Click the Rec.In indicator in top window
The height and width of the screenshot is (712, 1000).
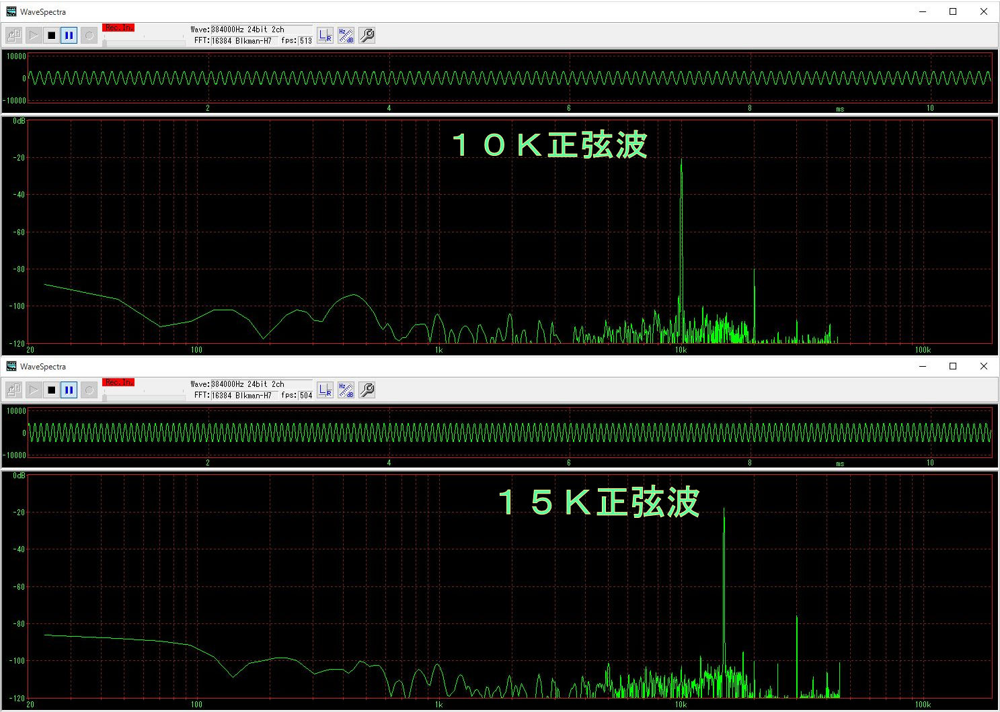point(118,28)
